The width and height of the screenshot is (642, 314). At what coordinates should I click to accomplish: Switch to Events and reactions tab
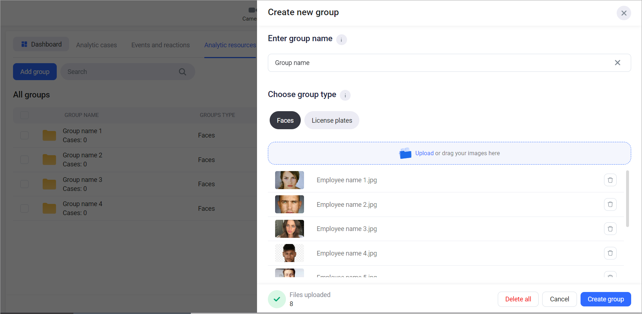[x=160, y=45]
